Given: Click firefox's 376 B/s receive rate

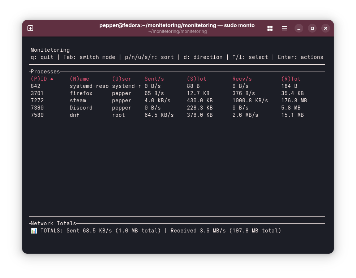Looking at the screenshot, I should [x=244, y=93].
